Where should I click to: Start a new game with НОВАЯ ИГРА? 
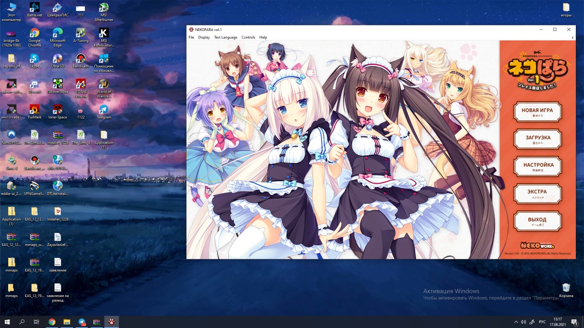[x=537, y=112]
